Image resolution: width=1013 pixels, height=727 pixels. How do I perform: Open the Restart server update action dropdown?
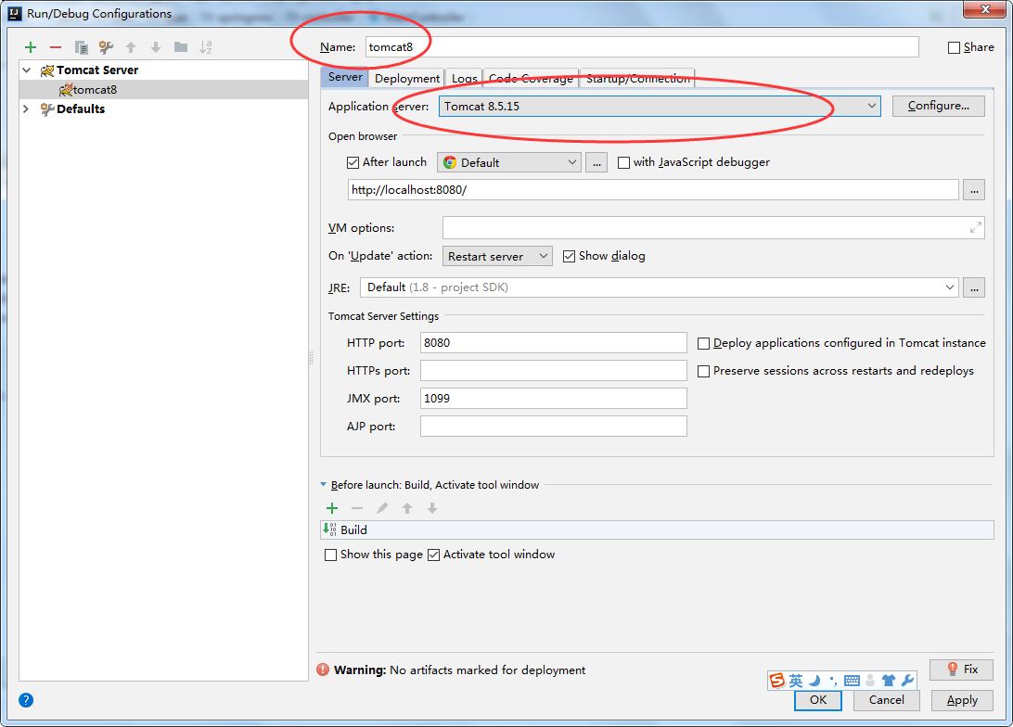(498, 256)
